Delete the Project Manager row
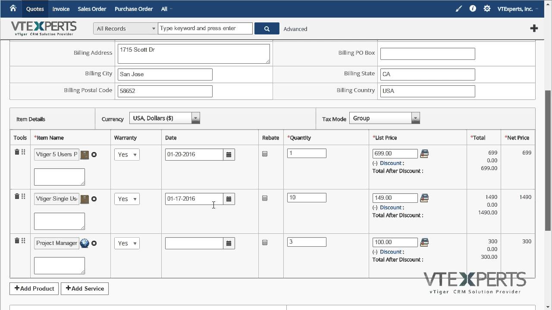 [17, 241]
